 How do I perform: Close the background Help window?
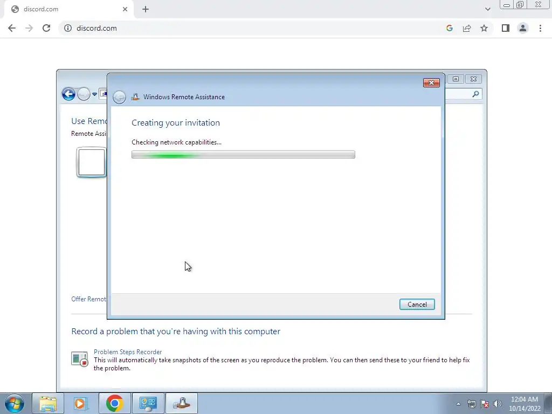(473, 79)
